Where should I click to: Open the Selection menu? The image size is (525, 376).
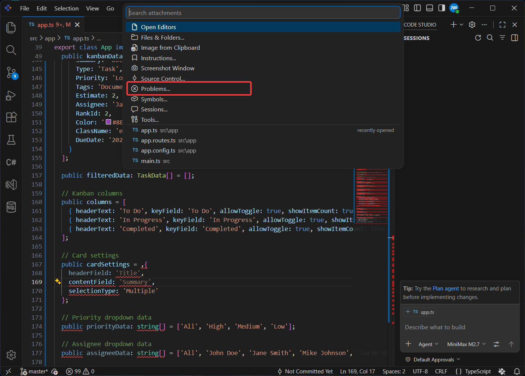pos(66,8)
